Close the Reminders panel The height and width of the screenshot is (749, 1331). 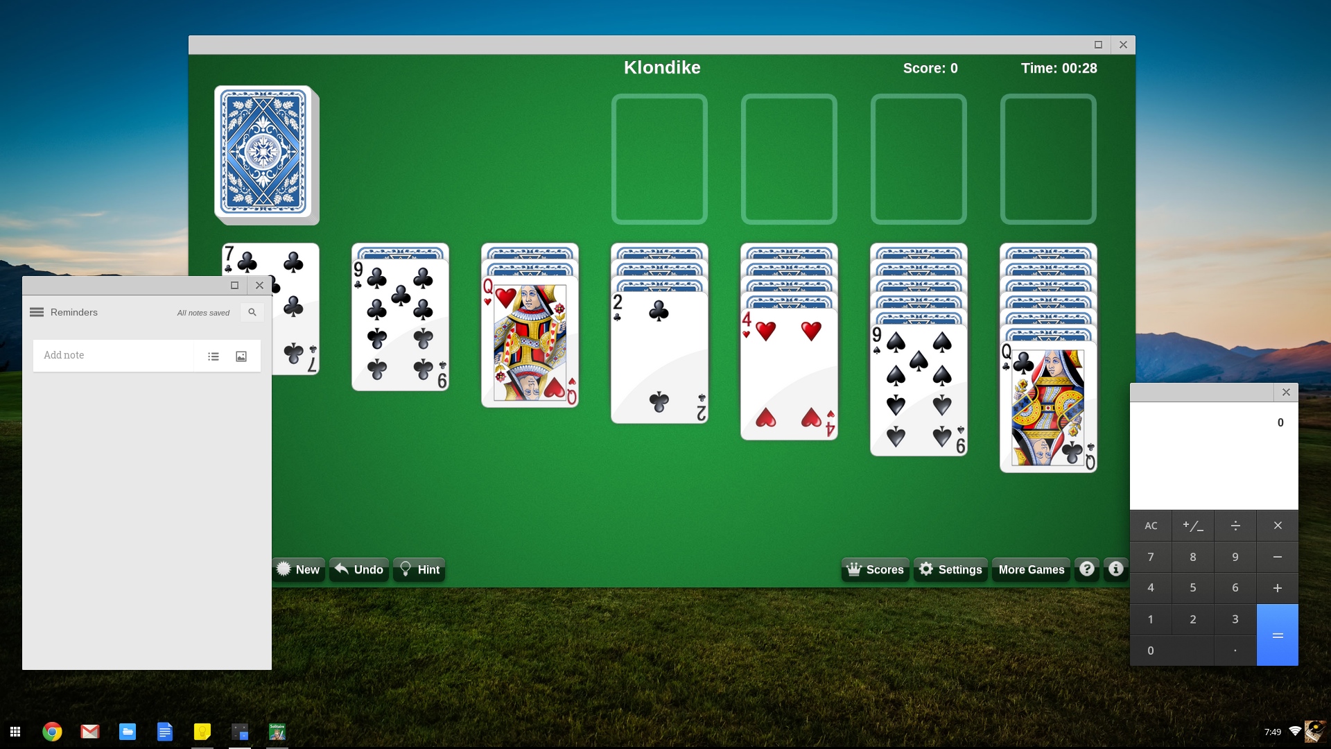259,285
